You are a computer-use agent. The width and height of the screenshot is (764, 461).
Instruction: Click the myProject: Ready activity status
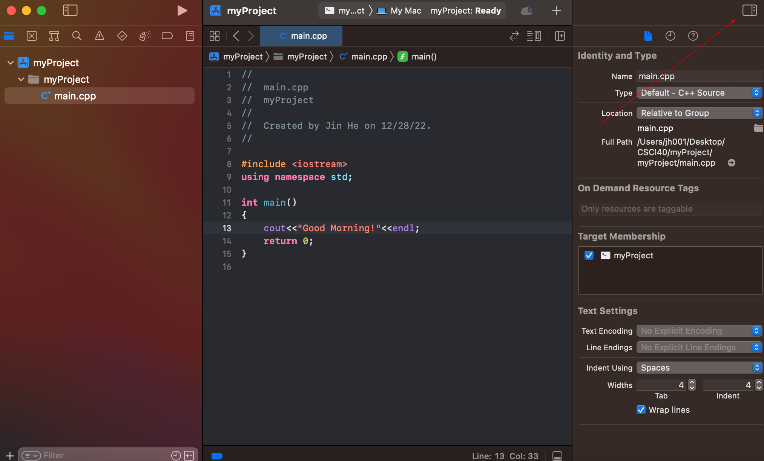pos(466,11)
